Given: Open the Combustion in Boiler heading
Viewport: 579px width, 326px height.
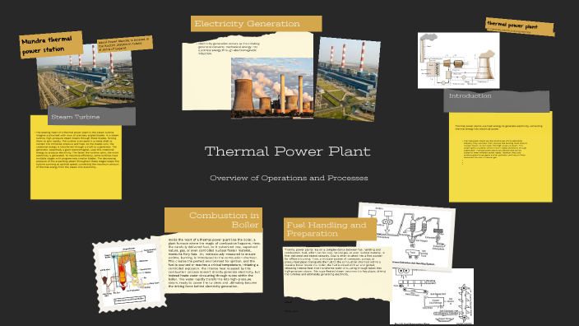Looking at the screenshot, I should pyautogui.click(x=214, y=220).
